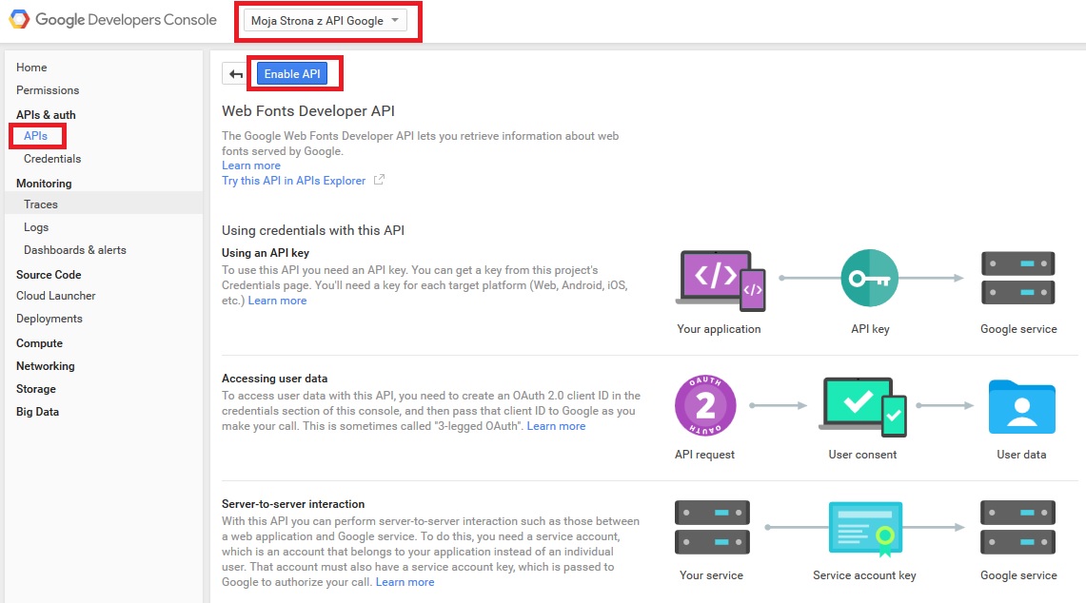Click the Google Developers Console logo
This screenshot has width=1086, height=603.
point(111,18)
